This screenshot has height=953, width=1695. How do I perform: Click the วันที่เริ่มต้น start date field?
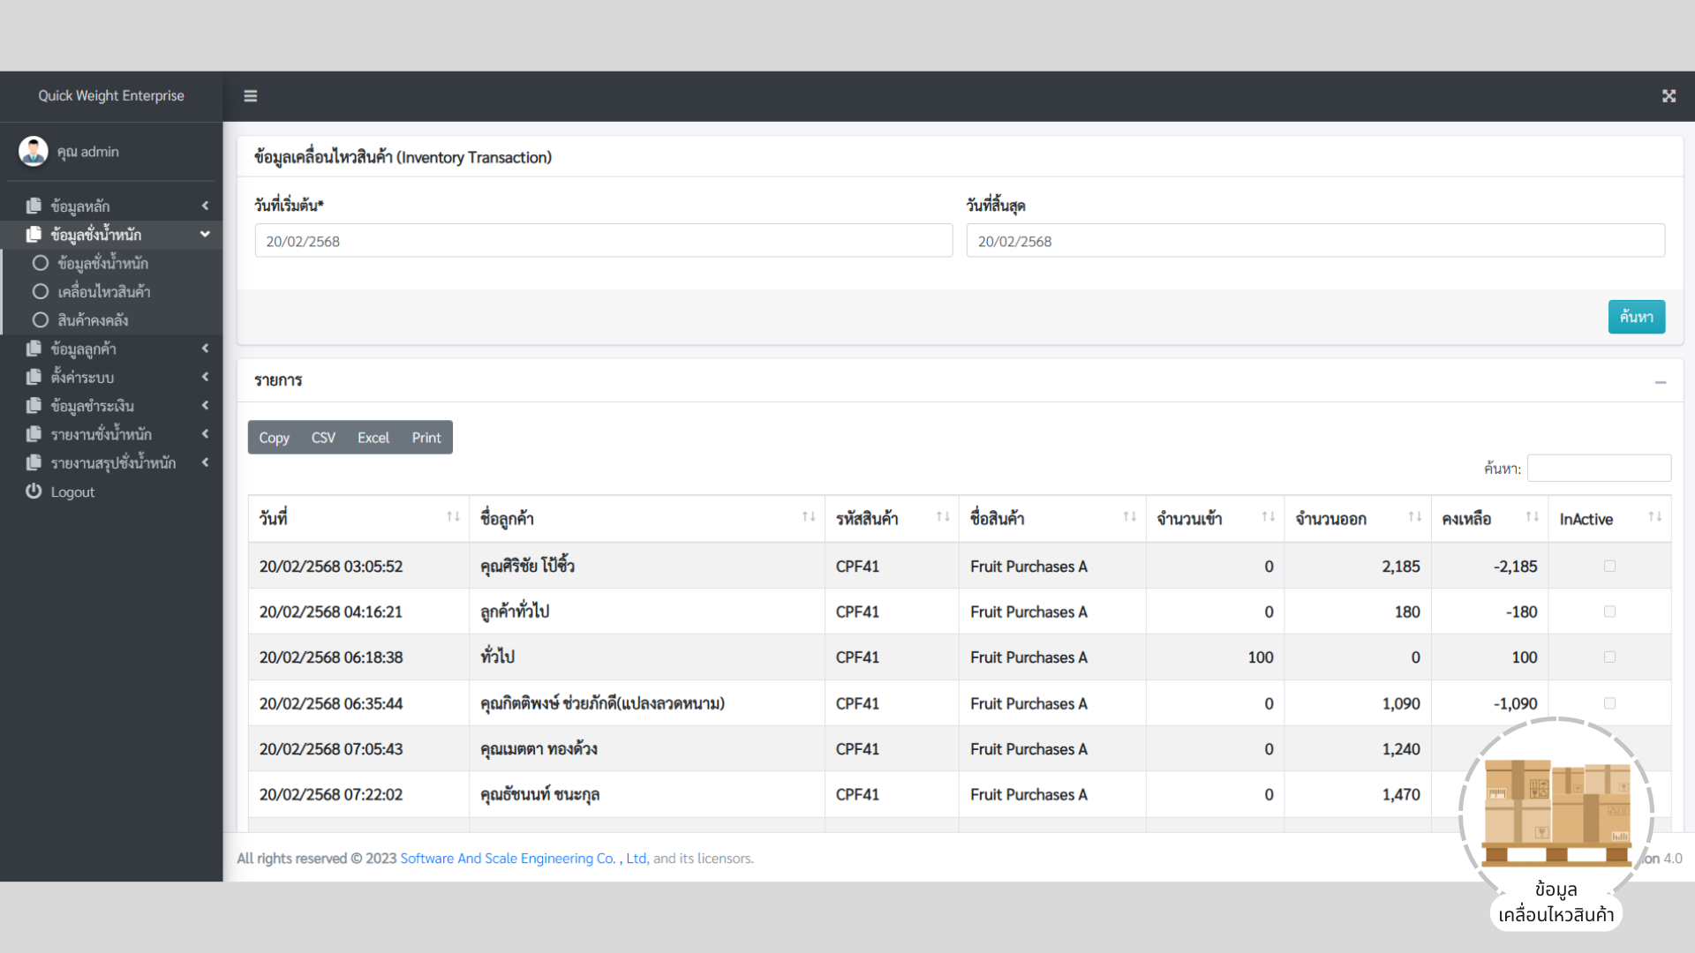click(603, 241)
